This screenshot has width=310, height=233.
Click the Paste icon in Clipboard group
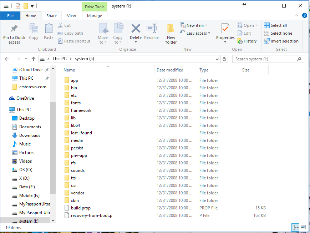pos(49,29)
